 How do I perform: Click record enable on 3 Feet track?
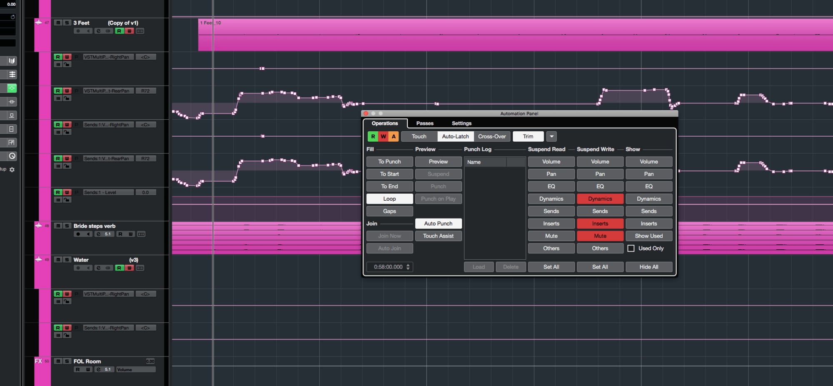[78, 31]
